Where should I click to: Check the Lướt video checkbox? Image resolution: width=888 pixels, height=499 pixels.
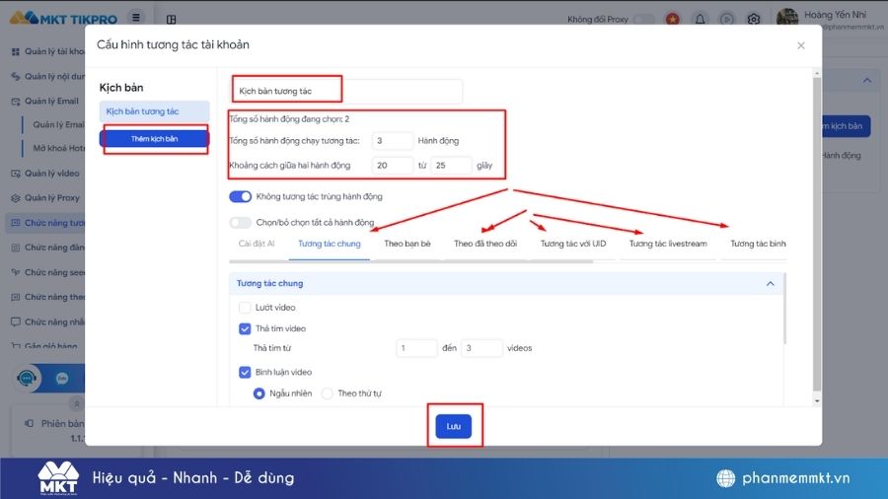(245, 308)
